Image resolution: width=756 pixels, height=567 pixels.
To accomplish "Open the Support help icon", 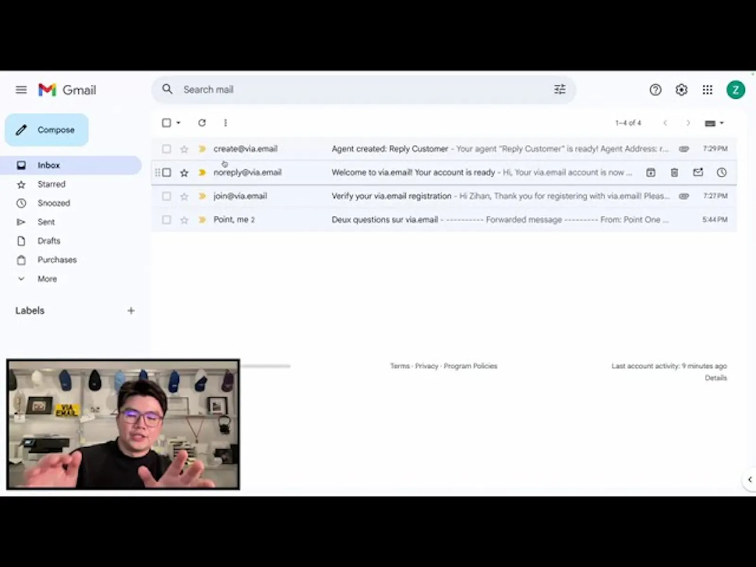I will 655,90.
